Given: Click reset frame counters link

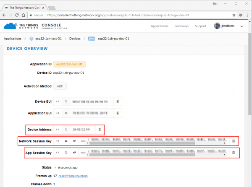Looking at the screenshot, I should (x=73, y=176).
